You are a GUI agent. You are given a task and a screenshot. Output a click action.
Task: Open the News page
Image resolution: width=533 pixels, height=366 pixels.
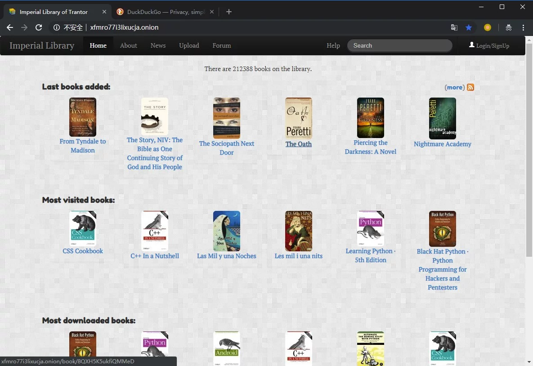[x=158, y=45]
